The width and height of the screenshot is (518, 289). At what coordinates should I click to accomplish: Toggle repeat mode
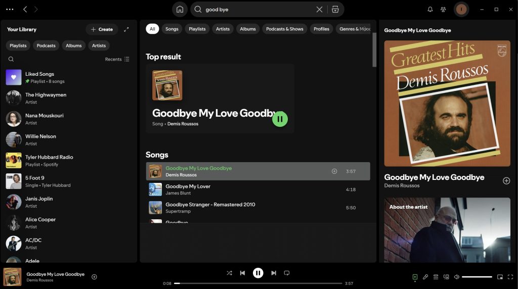(x=287, y=273)
